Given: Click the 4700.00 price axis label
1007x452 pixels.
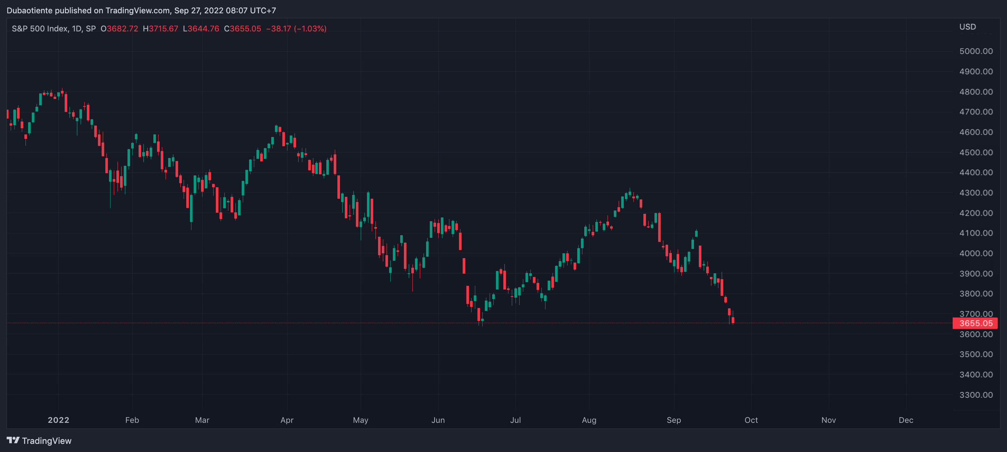Looking at the screenshot, I should point(976,112).
